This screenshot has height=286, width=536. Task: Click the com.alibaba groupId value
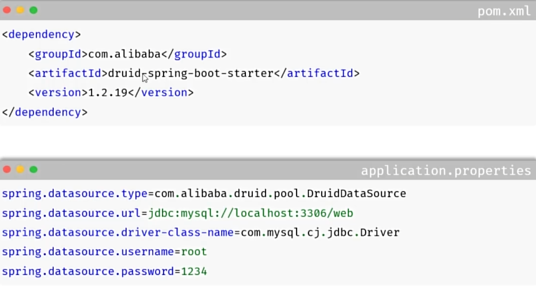tap(124, 54)
